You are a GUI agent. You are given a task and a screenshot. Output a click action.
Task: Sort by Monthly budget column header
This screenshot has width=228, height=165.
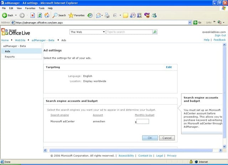click(x=145, y=115)
